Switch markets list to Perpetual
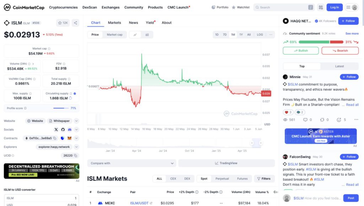The image size is (364, 206). (x=222, y=179)
